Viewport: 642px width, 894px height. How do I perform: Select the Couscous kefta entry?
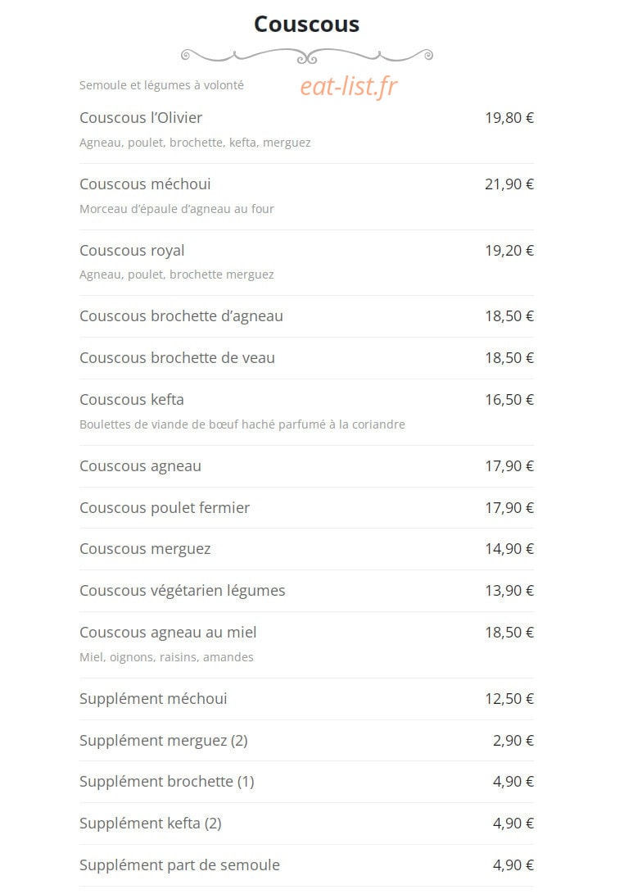pyautogui.click(x=306, y=412)
